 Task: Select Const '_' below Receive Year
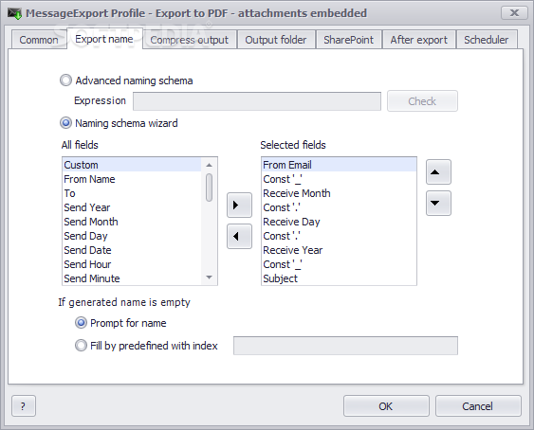point(339,264)
